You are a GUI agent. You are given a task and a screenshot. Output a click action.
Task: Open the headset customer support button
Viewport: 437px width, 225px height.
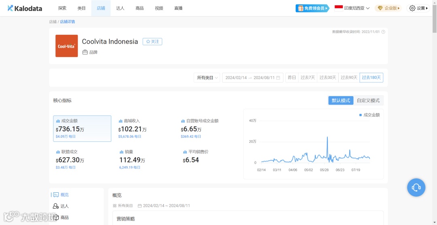point(416,187)
